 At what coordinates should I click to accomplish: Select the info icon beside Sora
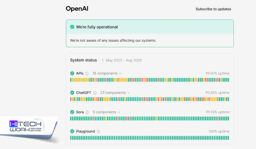click(87, 112)
